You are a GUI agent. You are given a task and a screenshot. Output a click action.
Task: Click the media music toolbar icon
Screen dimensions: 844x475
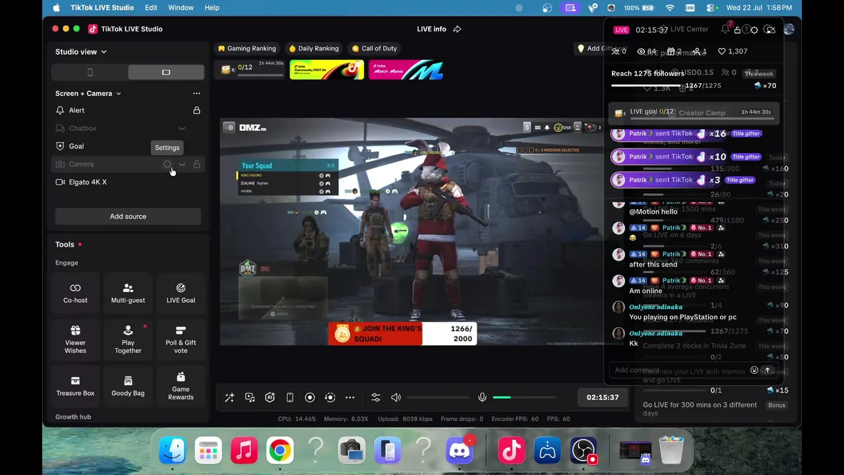[x=250, y=397]
